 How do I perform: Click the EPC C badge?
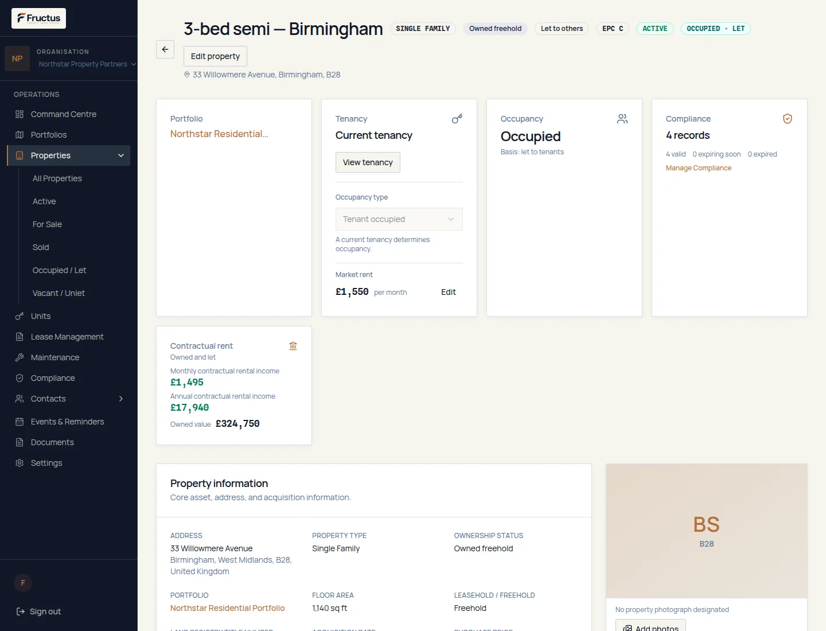coord(613,29)
